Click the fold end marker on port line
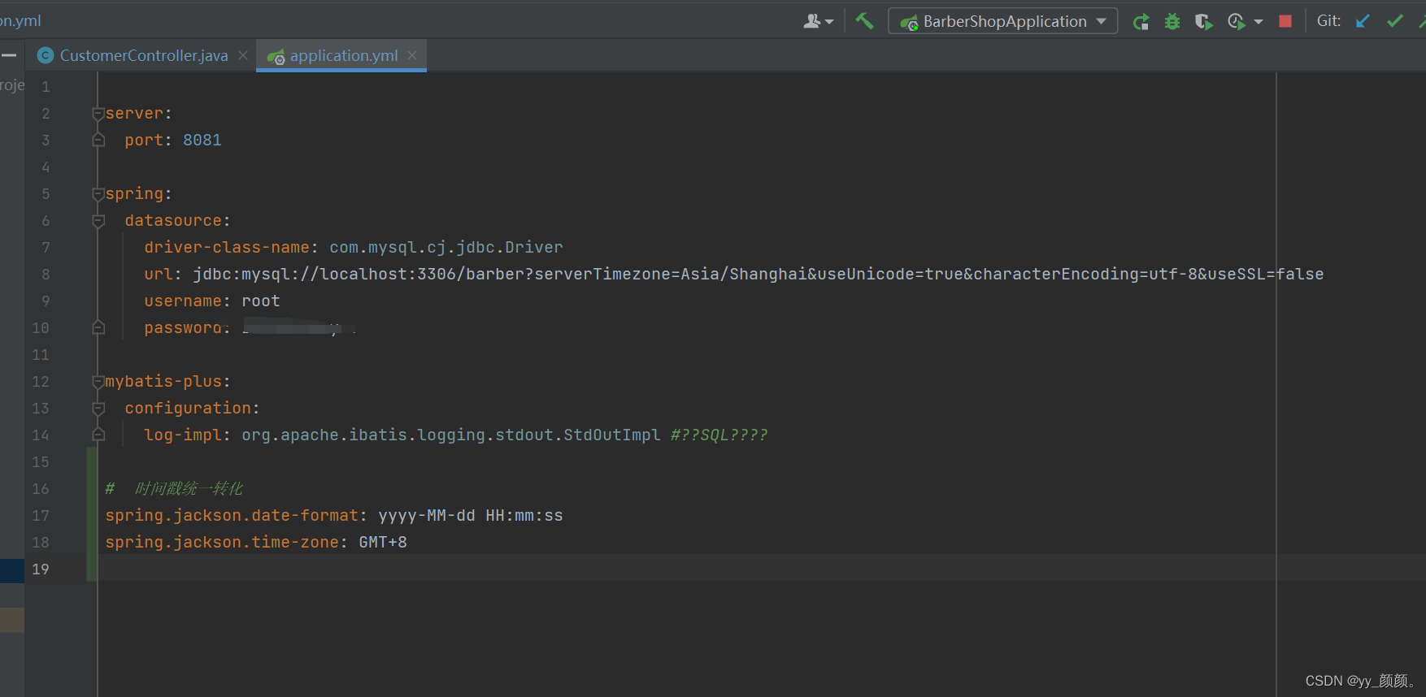 pyautogui.click(x=98, y=140)
